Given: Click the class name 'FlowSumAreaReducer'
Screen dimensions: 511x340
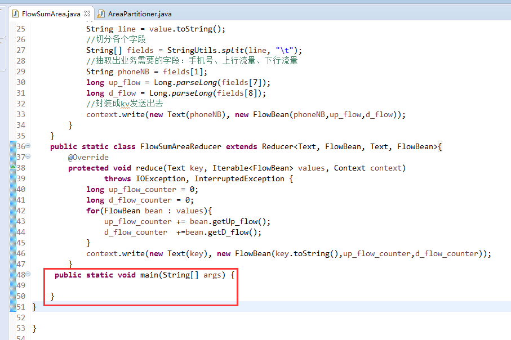Looking at the screenshot, I should pos(181,147).
